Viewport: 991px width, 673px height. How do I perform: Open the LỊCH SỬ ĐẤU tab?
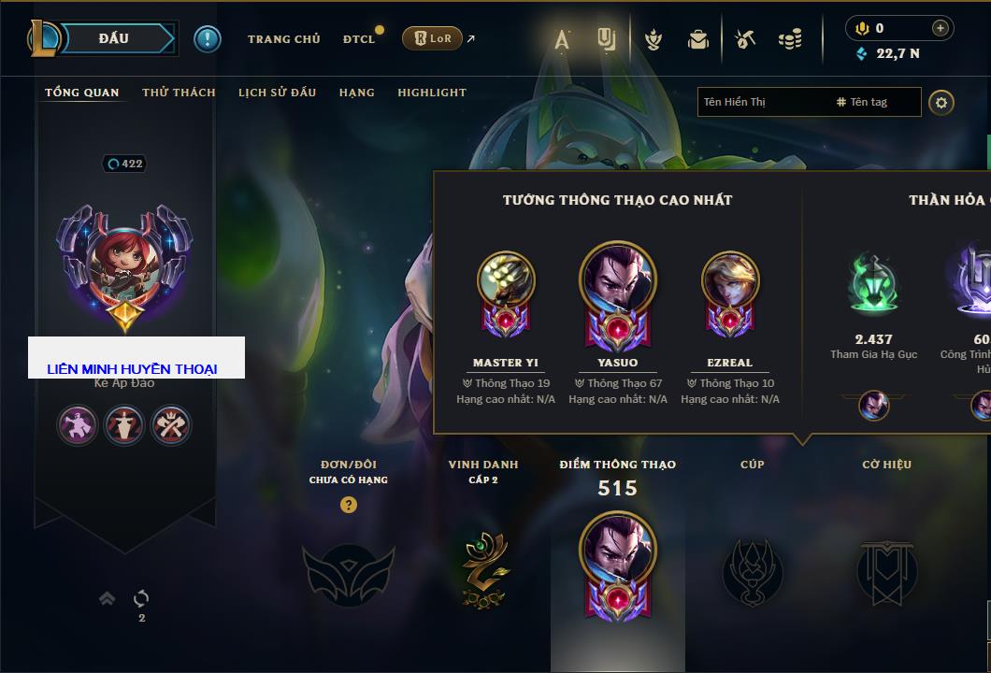pos(277,93)
